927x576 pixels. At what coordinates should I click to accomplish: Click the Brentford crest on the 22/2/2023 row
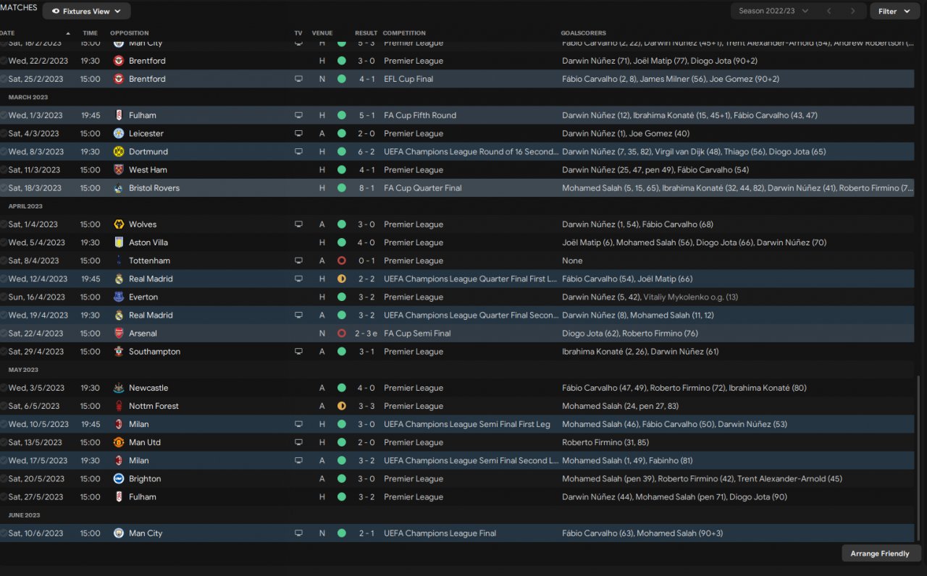[119, 61]
